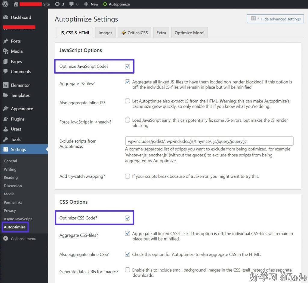Click the Settings sliders icon
This screenshot has width=308, height=283.
tap(6, 149)
